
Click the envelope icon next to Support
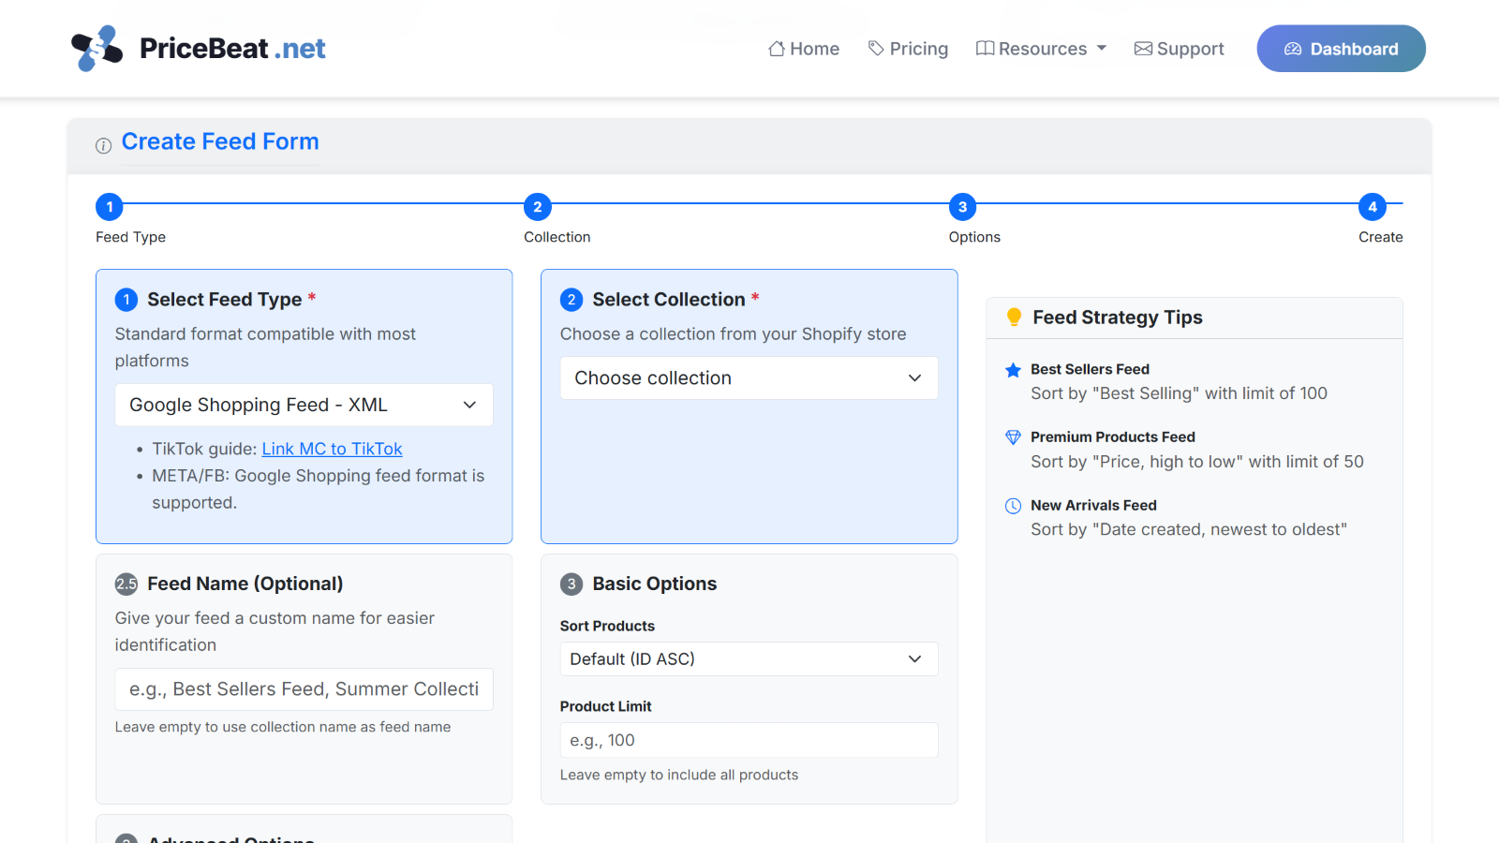(x=1142, y=48)
